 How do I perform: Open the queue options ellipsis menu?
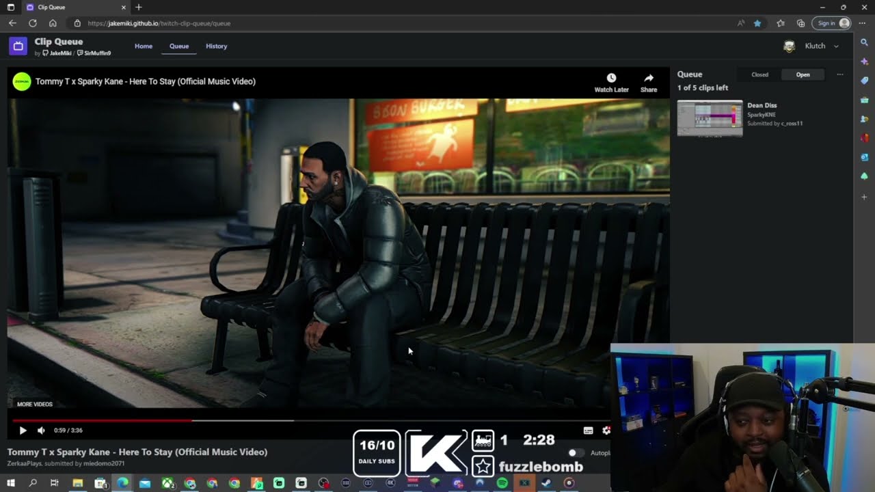tap(840, 74)
